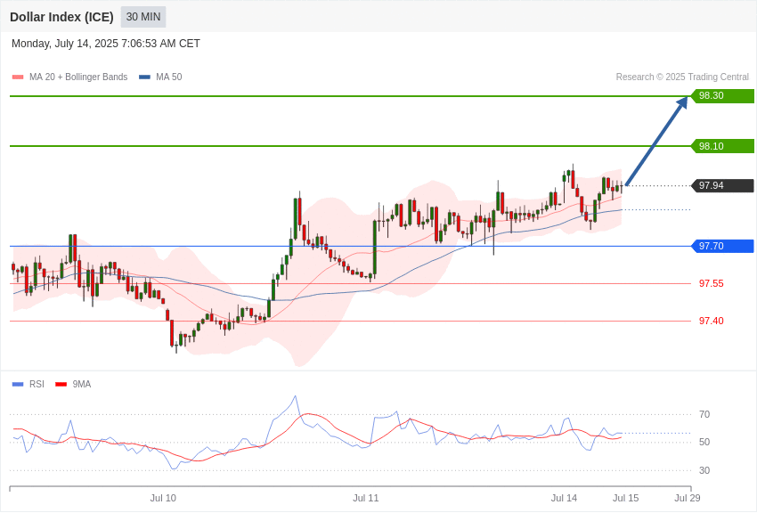Select the 30 MIN timeframe badge
Screen dimensions: 757x513
[x=143, y=17]
